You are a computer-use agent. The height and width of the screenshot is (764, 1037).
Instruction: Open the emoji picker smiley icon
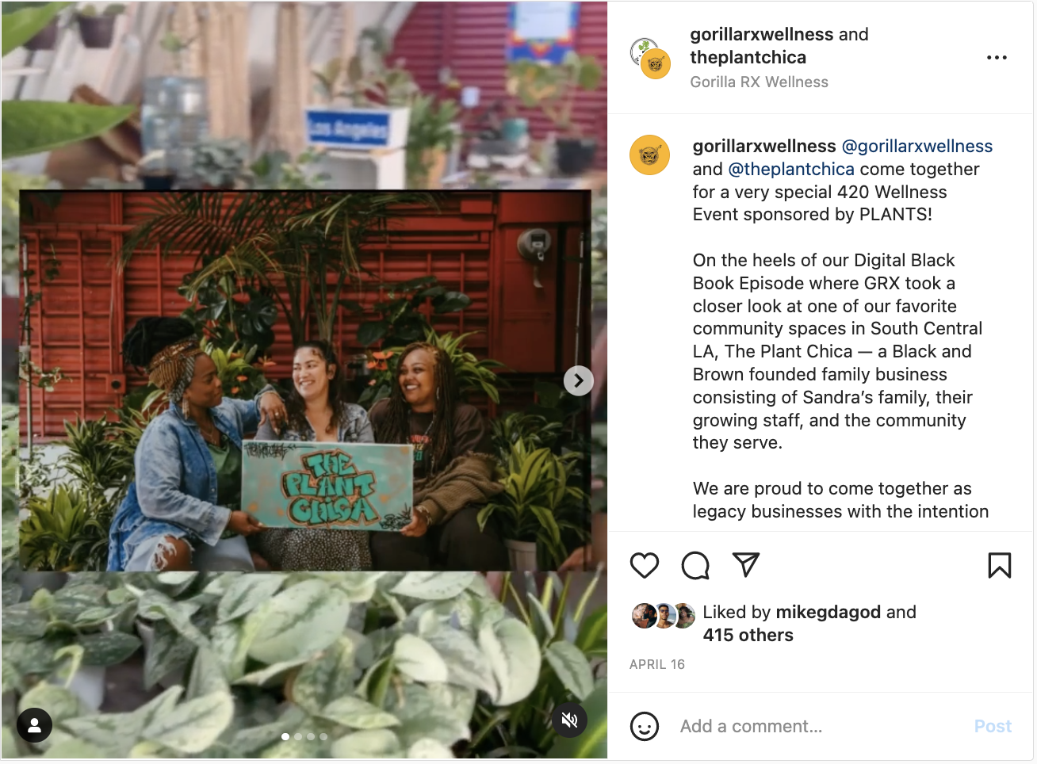[x=645, y=726]
